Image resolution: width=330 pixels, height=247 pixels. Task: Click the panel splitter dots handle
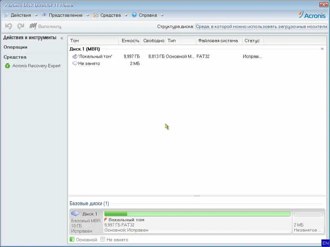[x=197, y=196]
